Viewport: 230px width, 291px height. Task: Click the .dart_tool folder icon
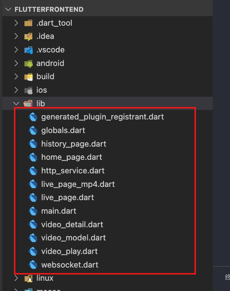pos(28,23)
